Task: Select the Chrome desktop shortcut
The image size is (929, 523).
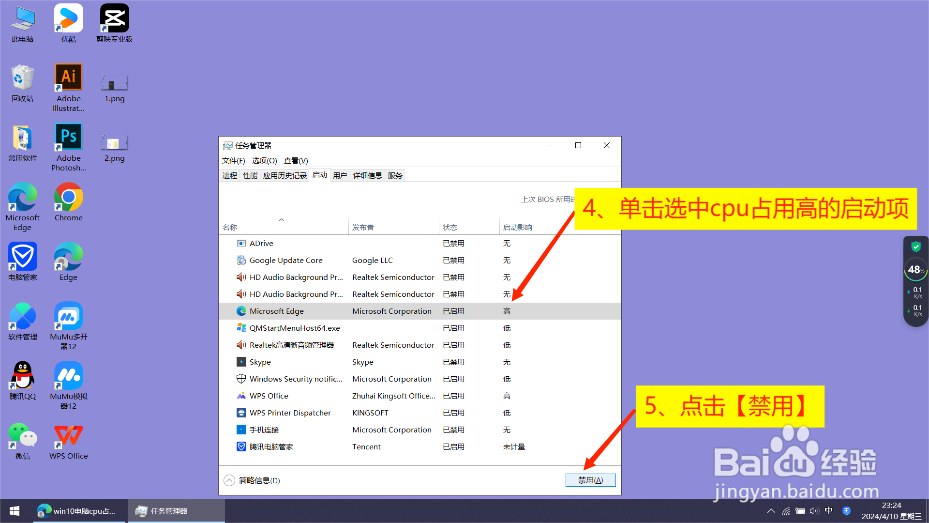Action: (x=68, y=202)
